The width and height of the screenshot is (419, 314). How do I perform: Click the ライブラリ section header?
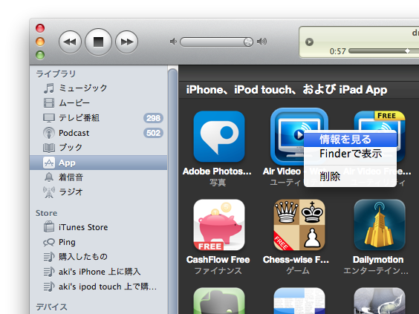(x=56, y=73)
